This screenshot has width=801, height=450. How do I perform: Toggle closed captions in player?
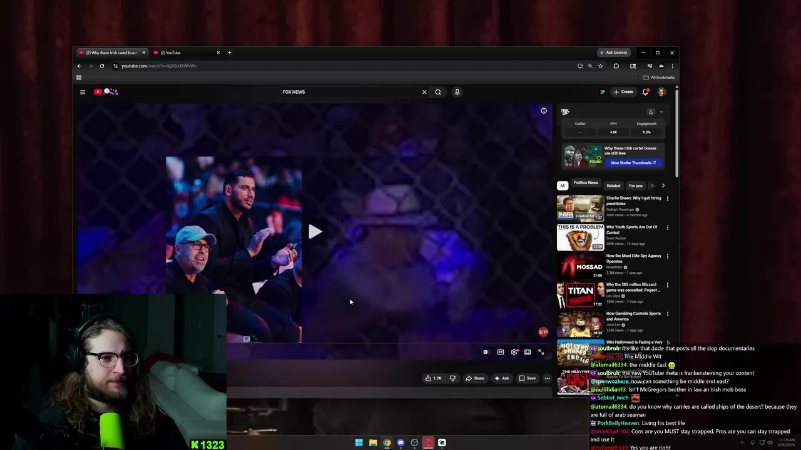pos(501,352)
